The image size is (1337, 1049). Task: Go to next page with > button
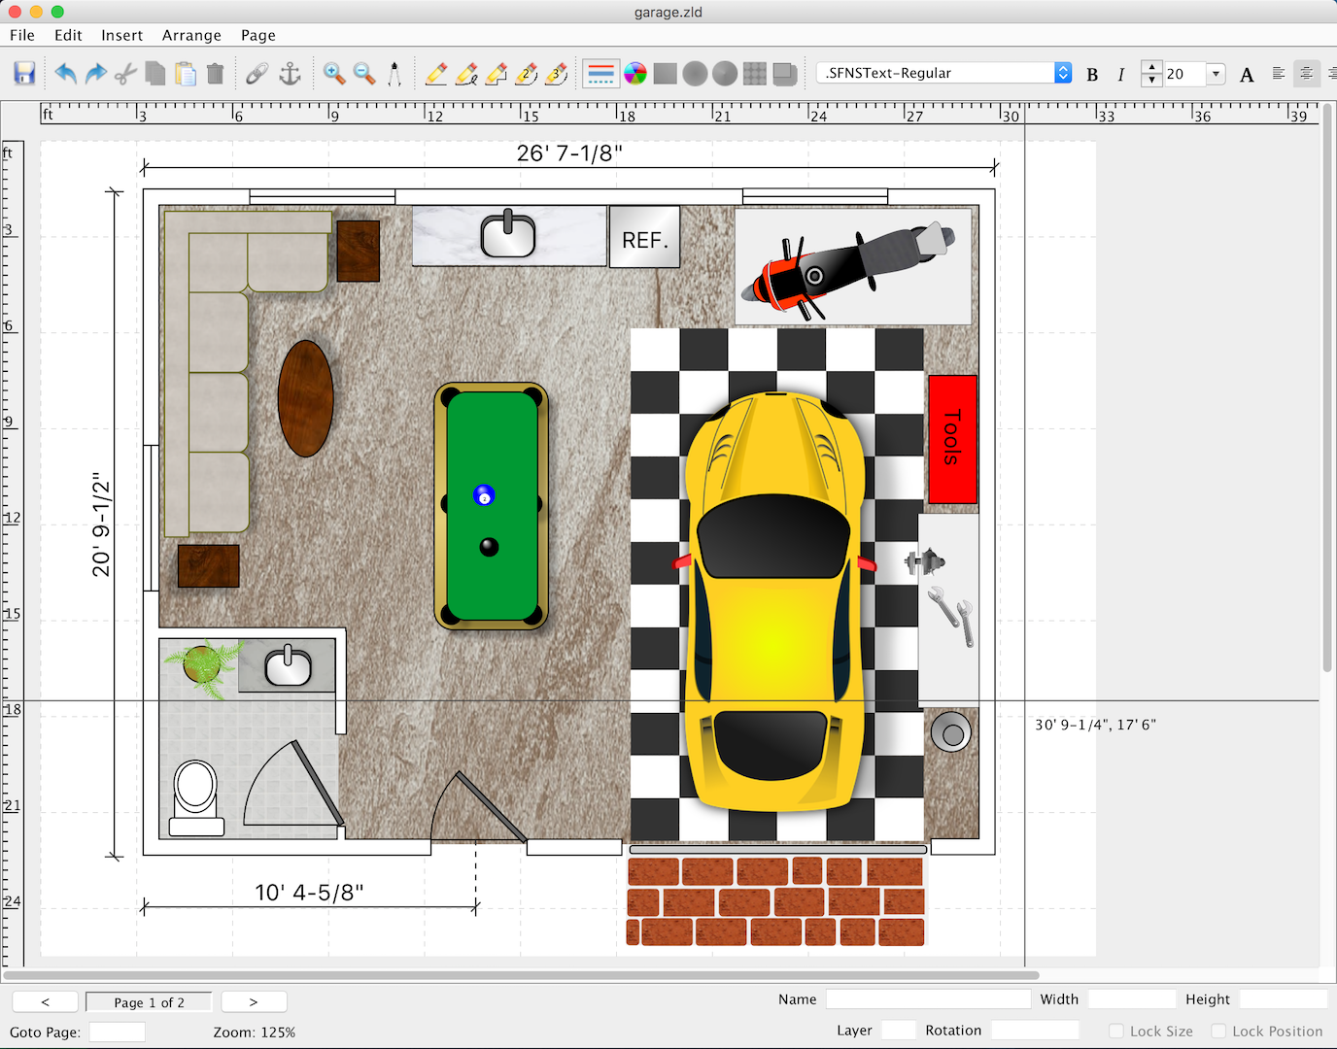(254, 1001)
